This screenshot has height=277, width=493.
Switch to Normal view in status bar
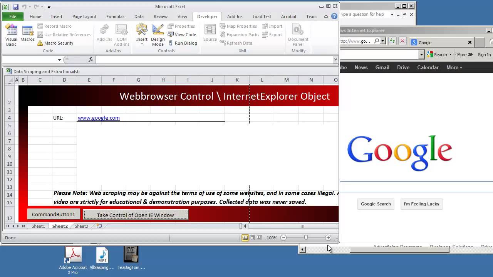pos(245,238)
